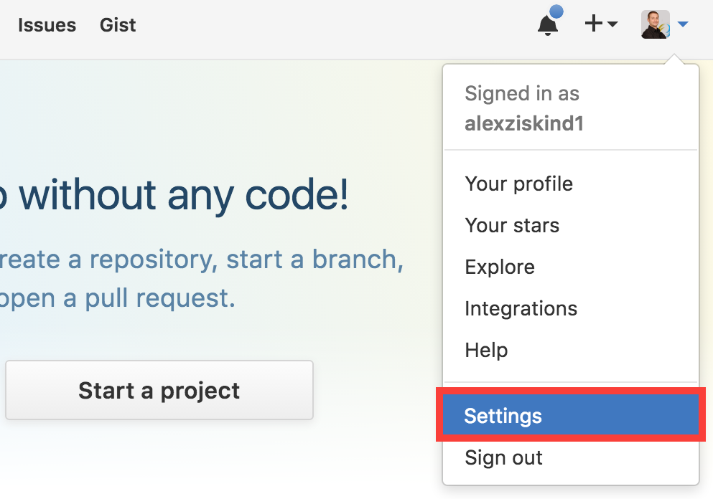The width and height of the screenshot is (713, 499).
Task: Select the Integrations menu entry
Action: (x=521, y=308)
